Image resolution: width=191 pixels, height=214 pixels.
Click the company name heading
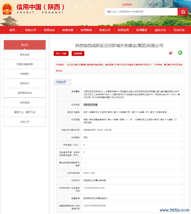pyautogui.click(x=119, y=46)
